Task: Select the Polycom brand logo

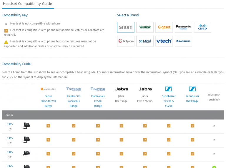Action: [x=126, y=41]
